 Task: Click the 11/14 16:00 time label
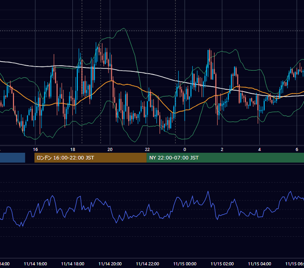tap(35, 264)
